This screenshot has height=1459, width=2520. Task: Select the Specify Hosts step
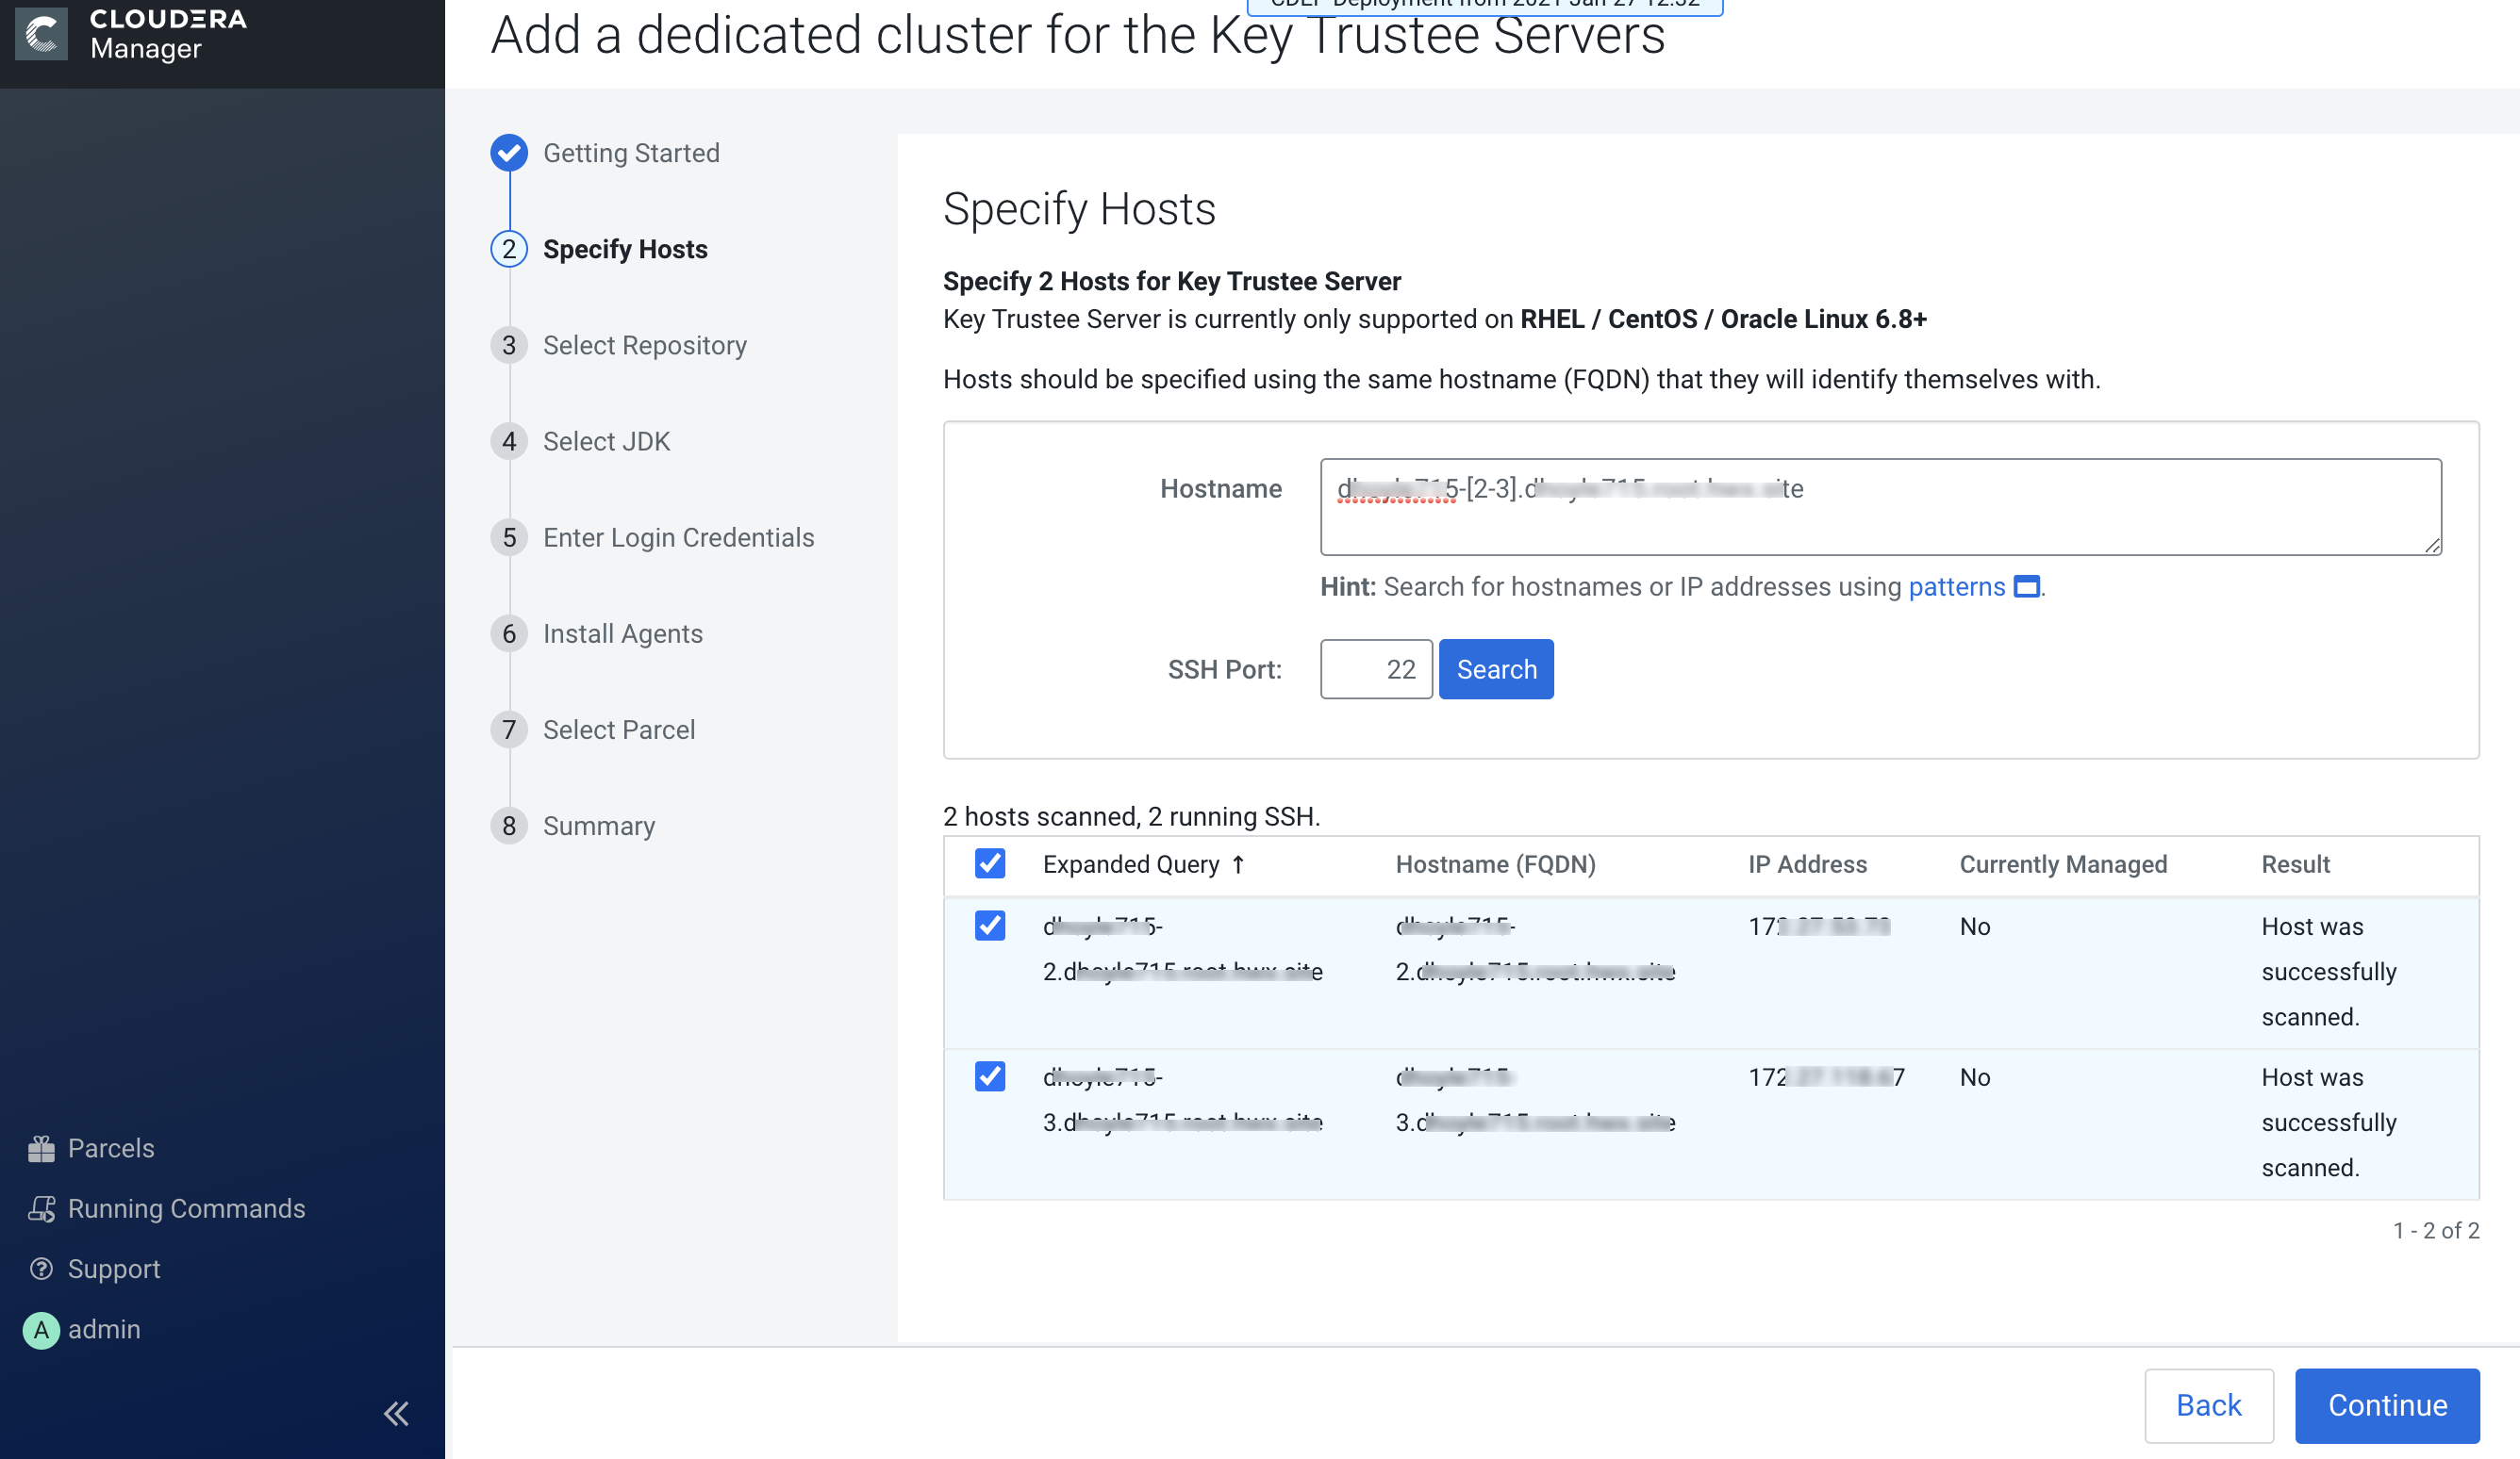[x=625, y=249]
